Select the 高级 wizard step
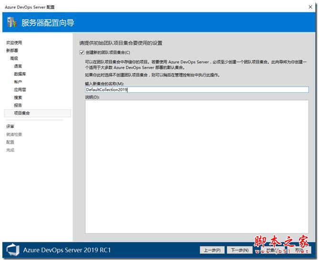319x260 pixels. (14, 58)
